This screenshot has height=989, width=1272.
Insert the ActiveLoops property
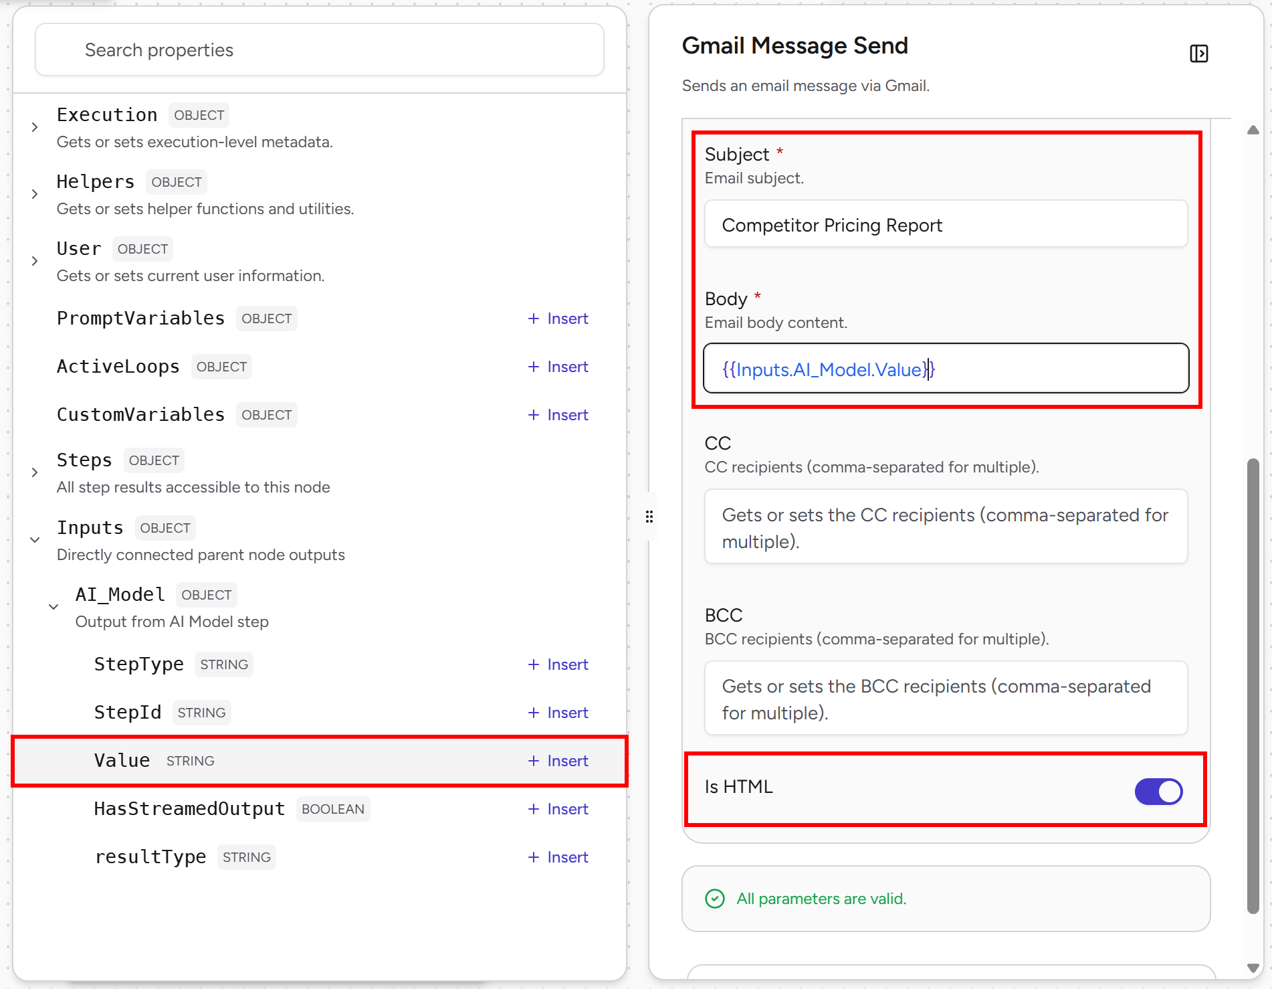click(558, 367)
